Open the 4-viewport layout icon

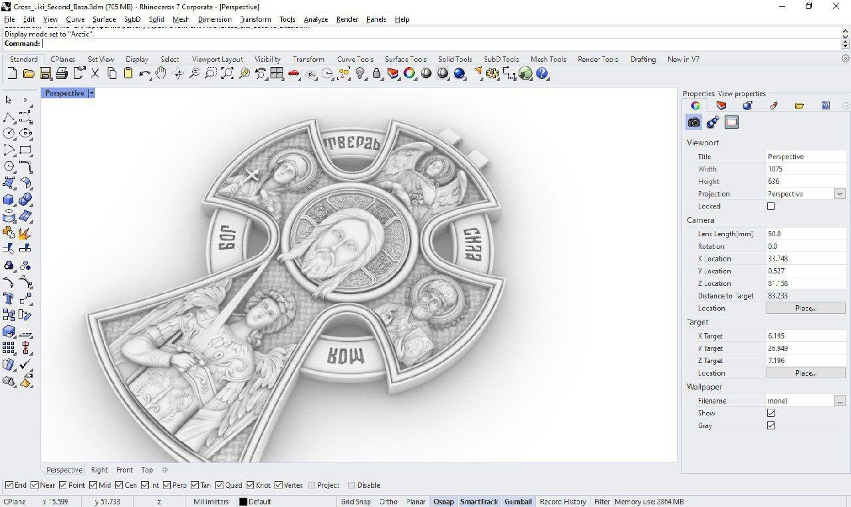click(277, 74)
